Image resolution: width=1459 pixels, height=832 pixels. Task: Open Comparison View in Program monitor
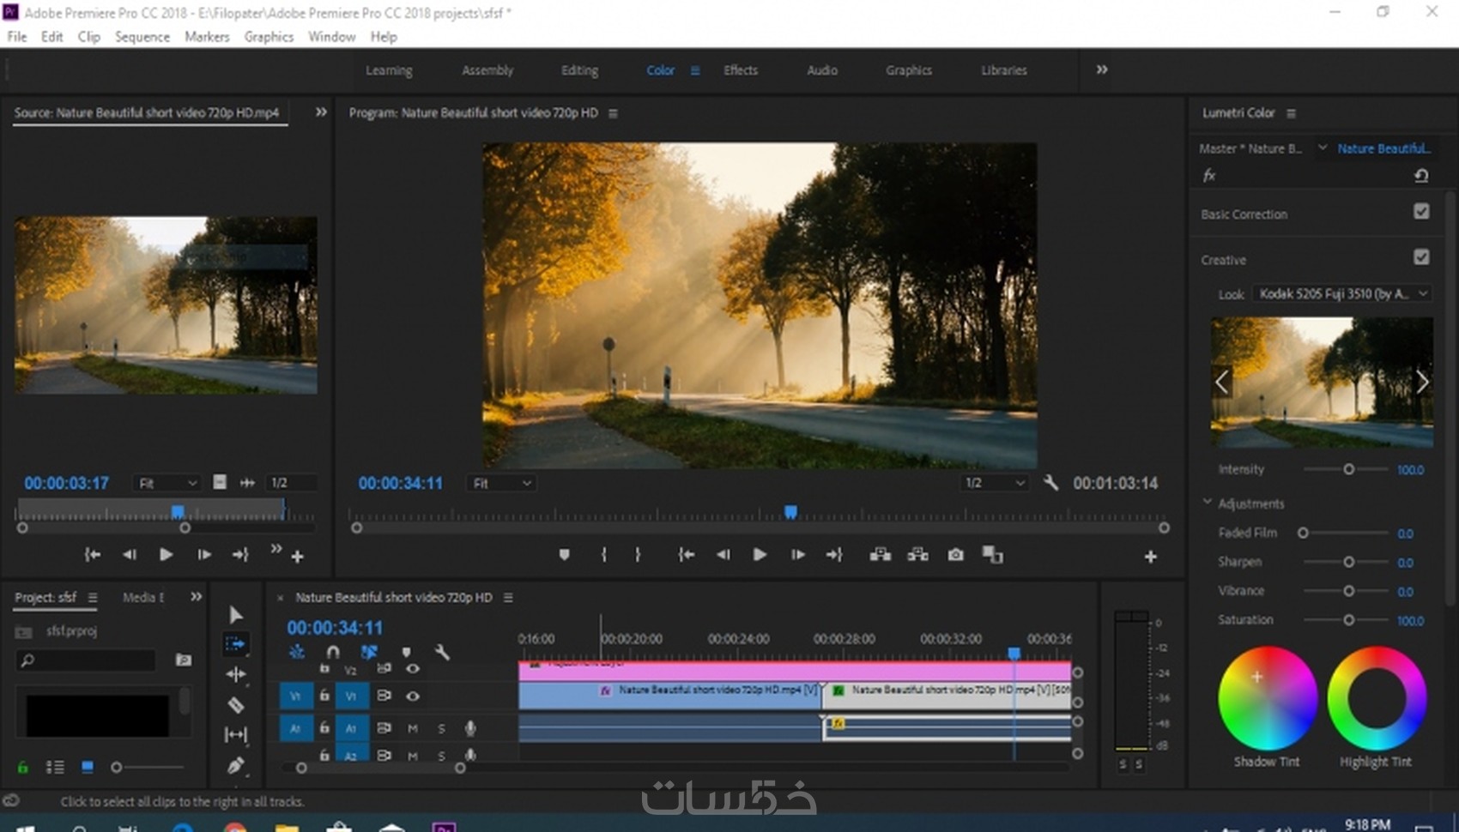click(993, 555)
